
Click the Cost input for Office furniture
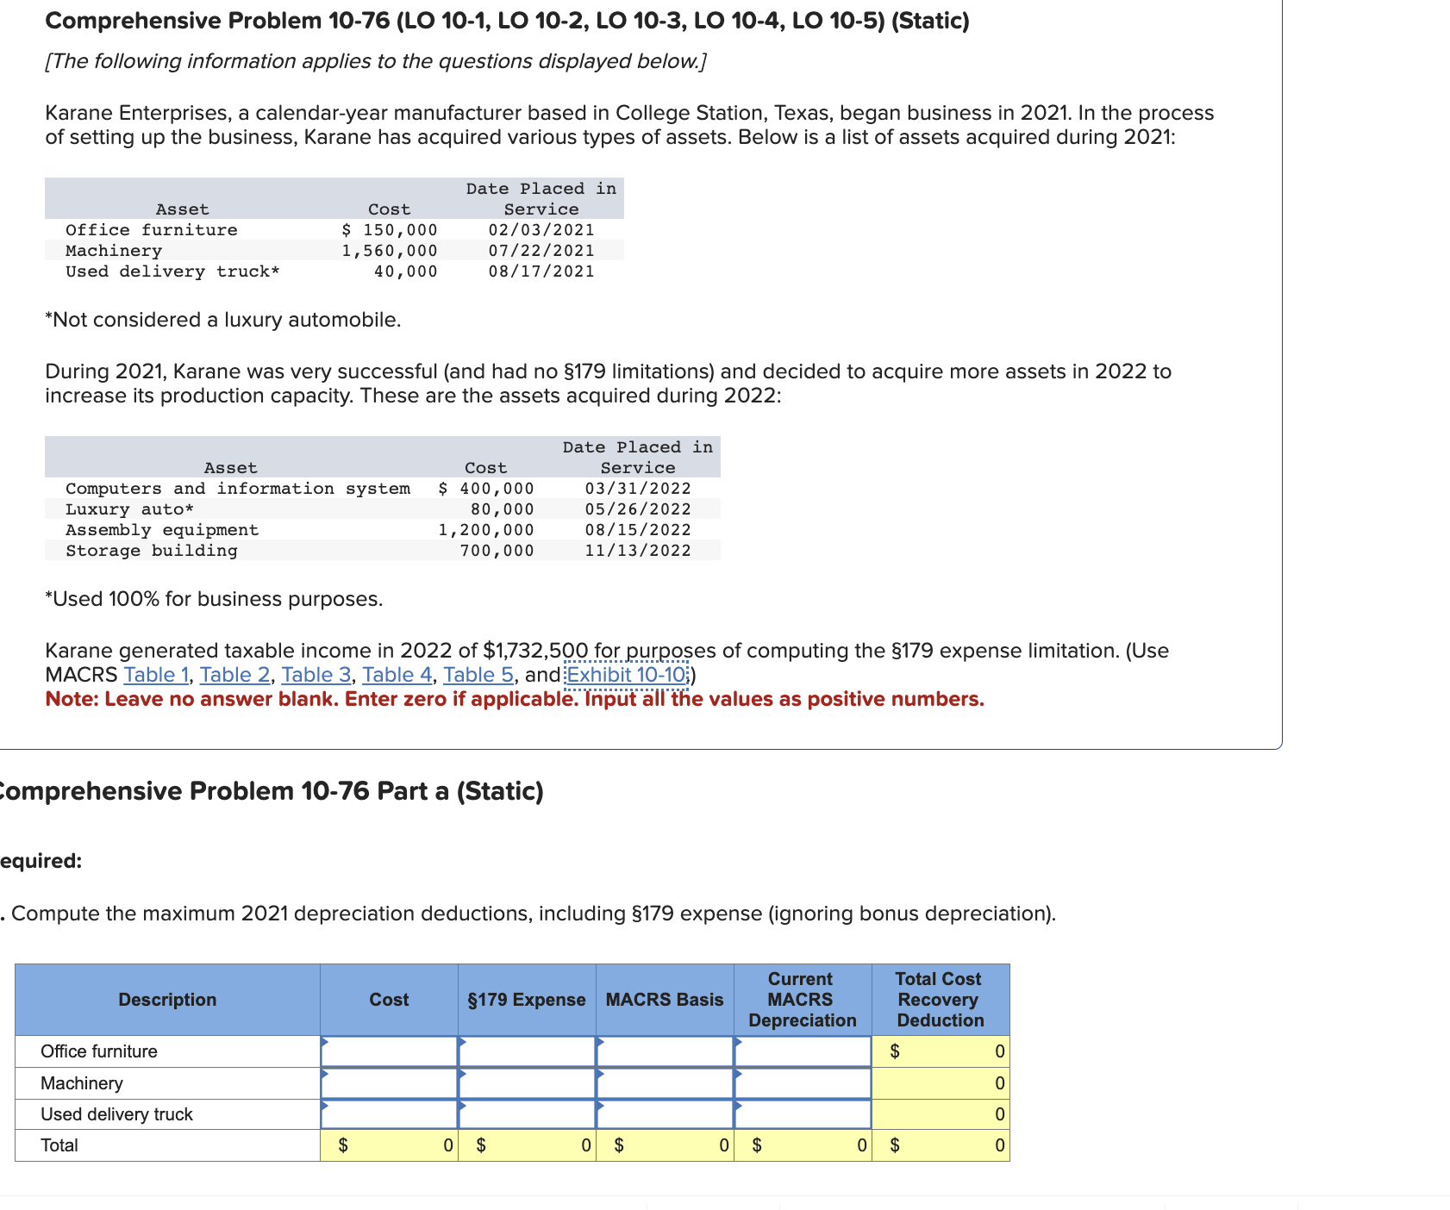388,1051
